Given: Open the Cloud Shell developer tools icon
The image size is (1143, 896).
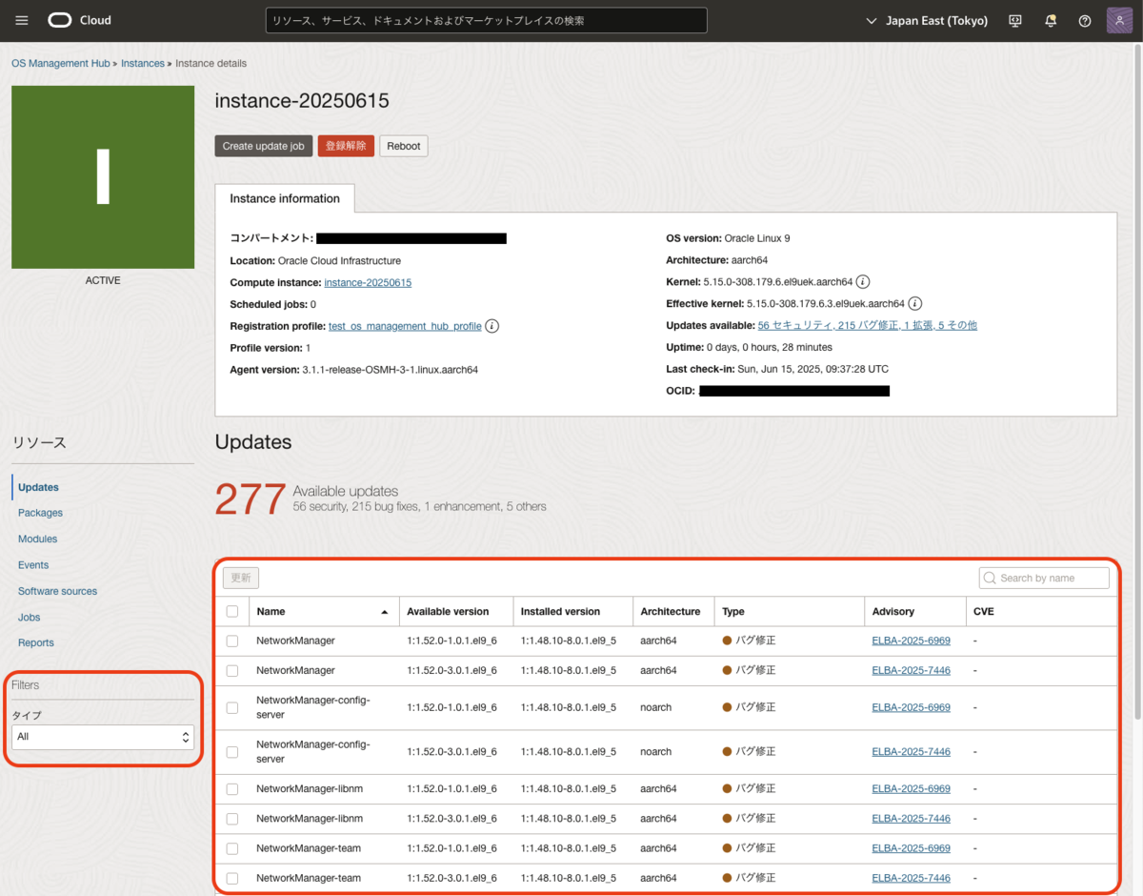Looking at the screenshot, I should 1015,20.
